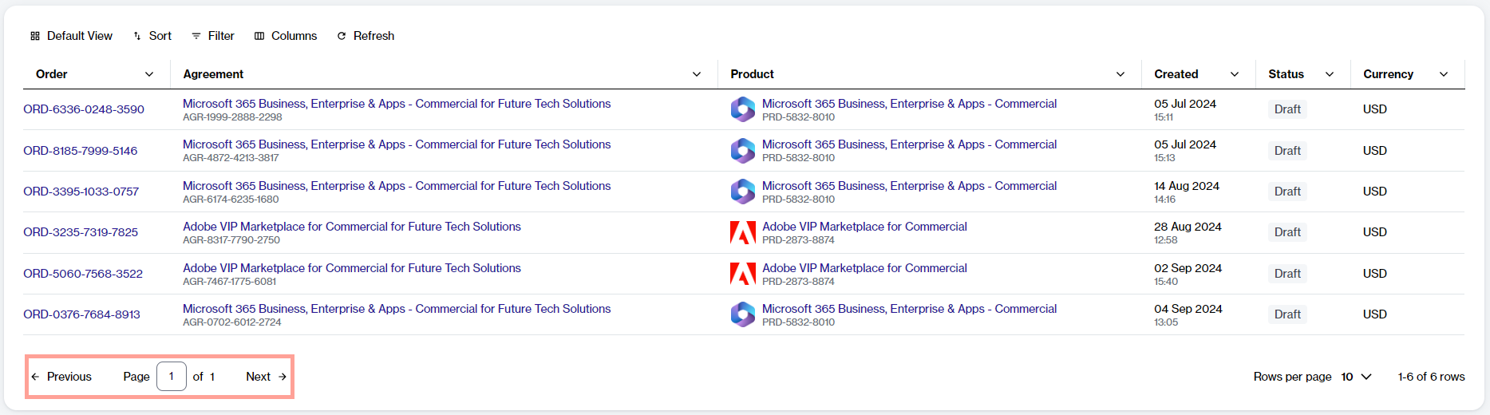This screenshot has height=415, width=1490.
Task: Go to the Next page
Action: point(266,377)
